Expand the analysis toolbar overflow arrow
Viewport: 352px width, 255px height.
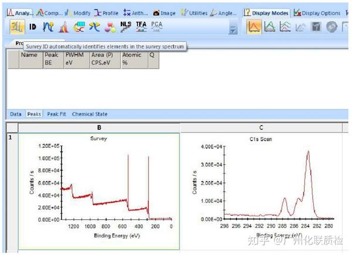click(233, 29)
